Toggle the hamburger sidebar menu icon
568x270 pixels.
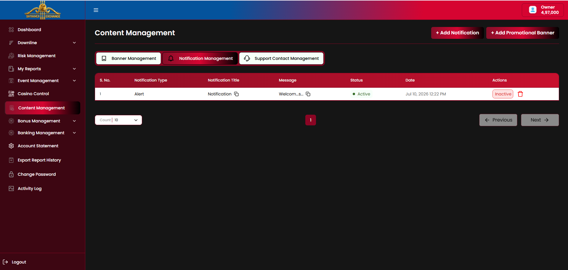coord(96,10)
